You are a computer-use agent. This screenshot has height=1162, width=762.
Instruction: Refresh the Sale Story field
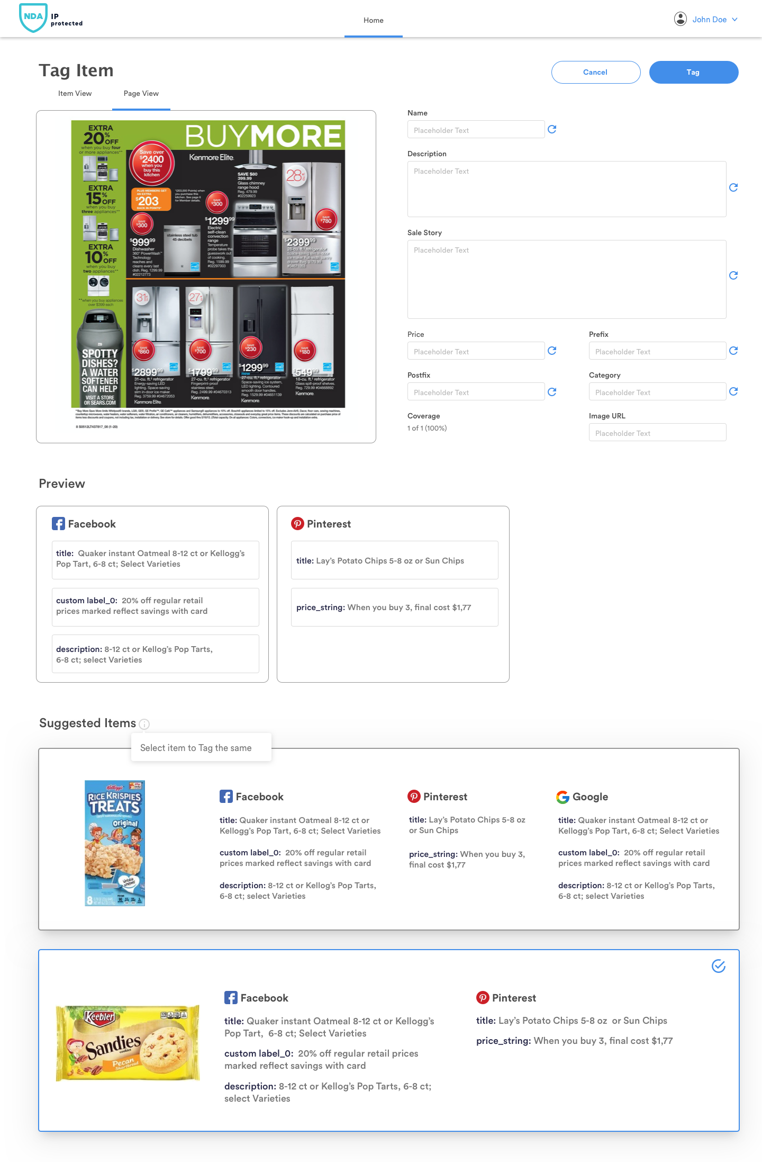tap(733, 275)
